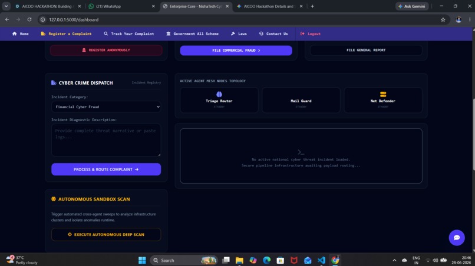Screen dimensions: 475x266
Task: Click the browser address bar URL
Action: 74,19
